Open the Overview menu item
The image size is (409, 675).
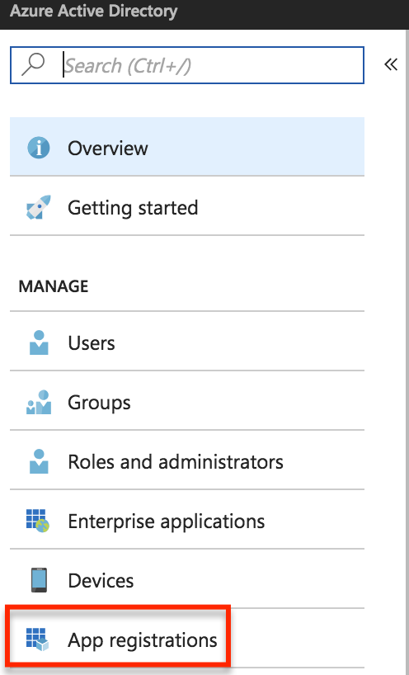(187, 147)
